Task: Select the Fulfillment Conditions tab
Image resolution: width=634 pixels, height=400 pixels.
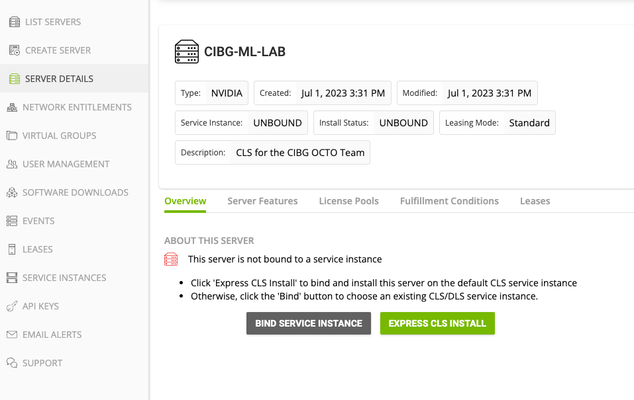Action: 449,201
